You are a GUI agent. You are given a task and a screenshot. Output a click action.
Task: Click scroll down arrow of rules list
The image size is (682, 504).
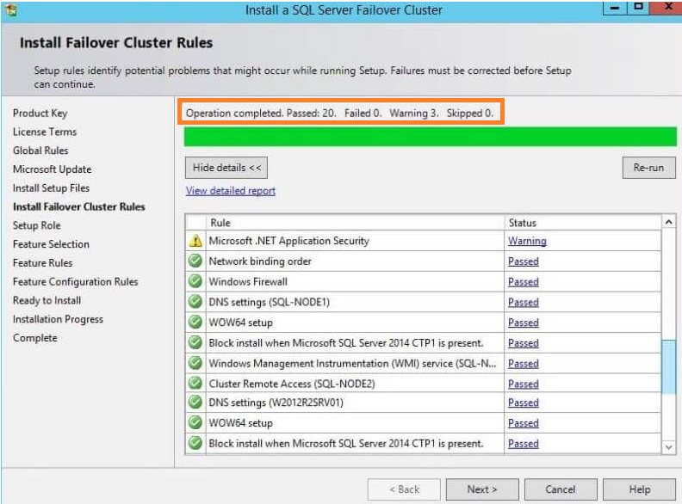[668, 446]
